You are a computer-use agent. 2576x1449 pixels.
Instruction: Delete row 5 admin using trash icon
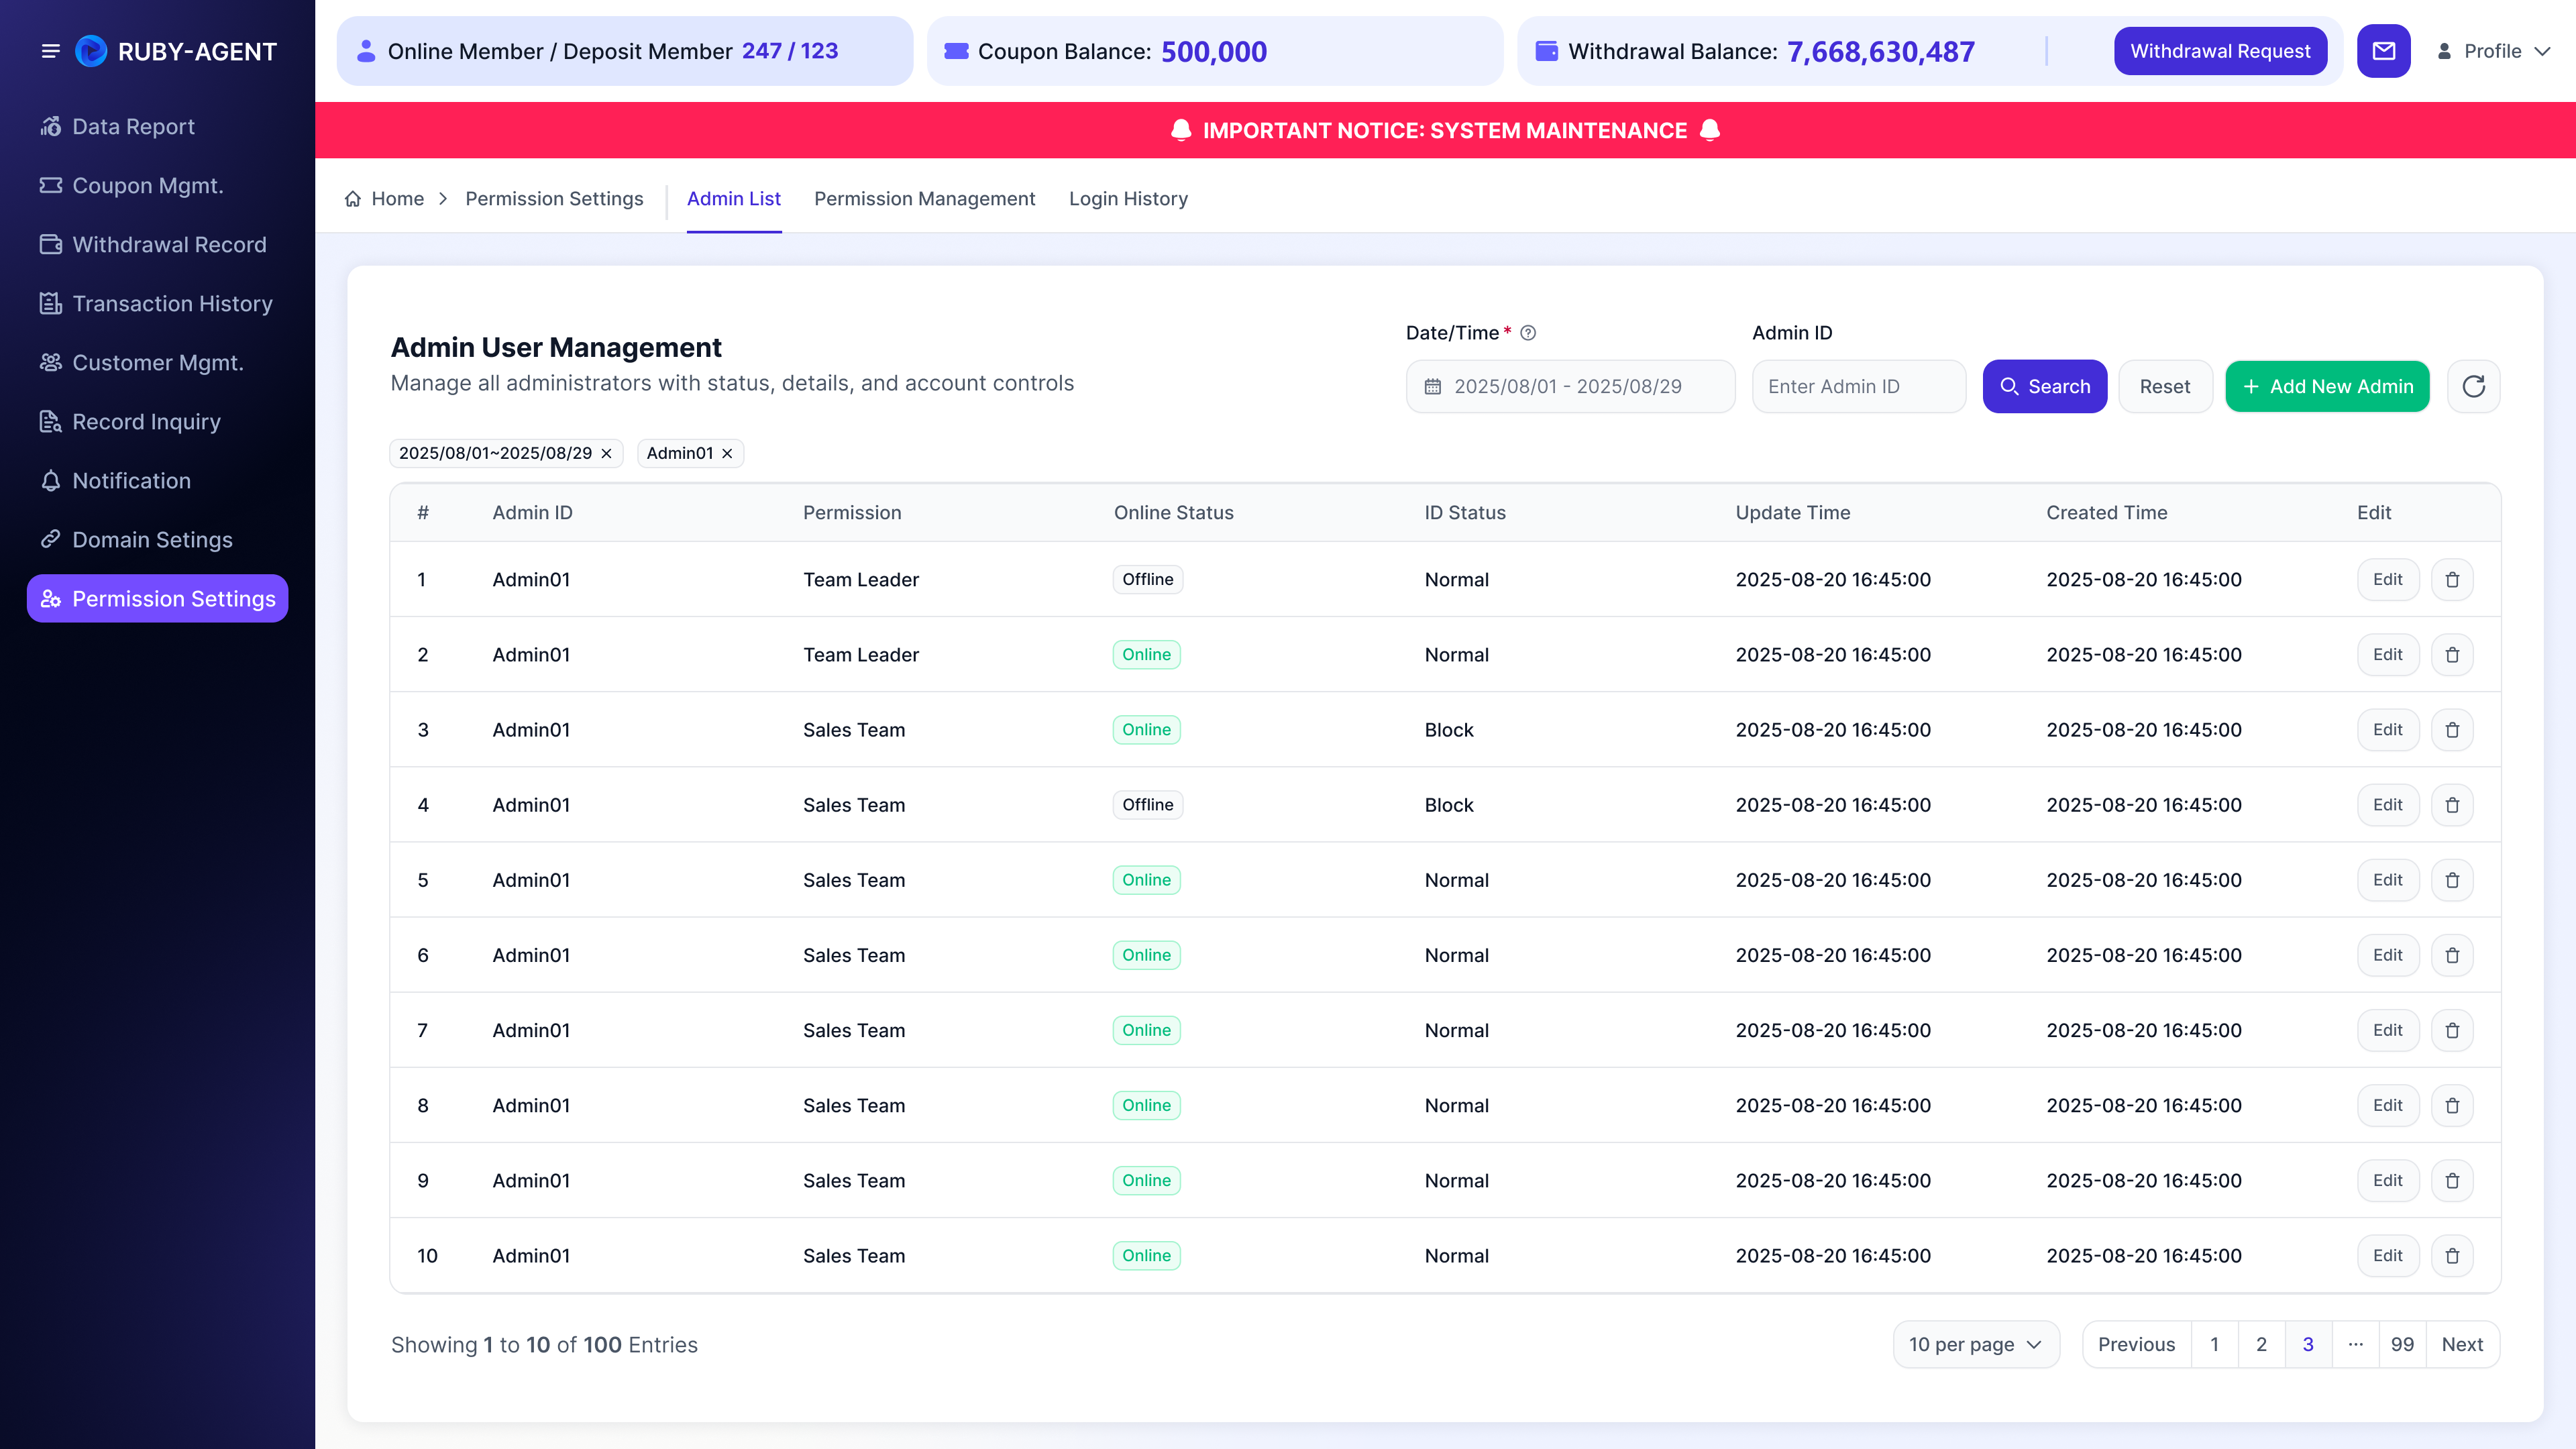[x=2452, y=880]
